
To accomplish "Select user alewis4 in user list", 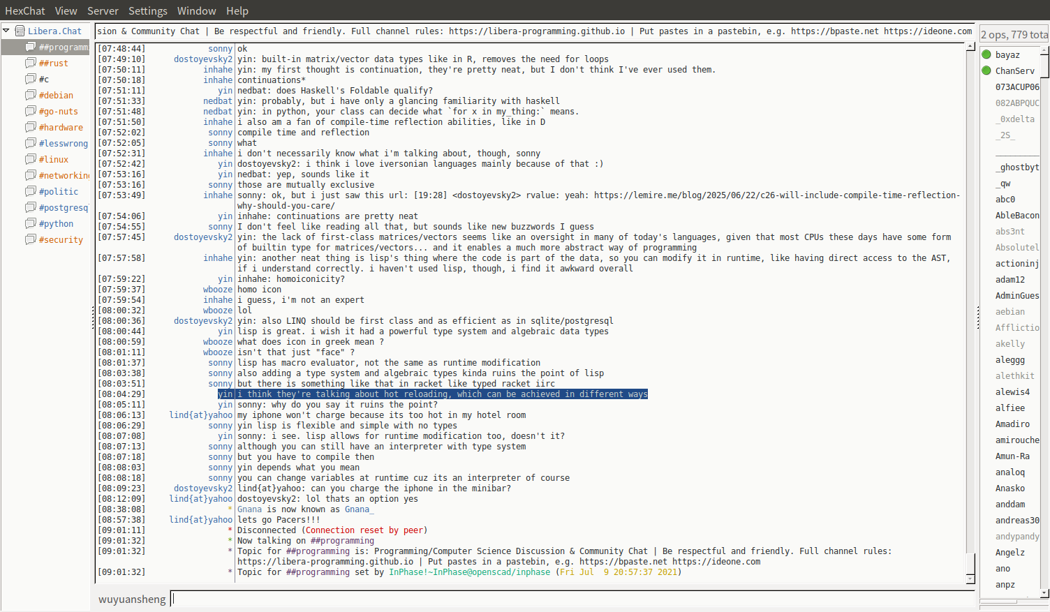I will 1012,391.
